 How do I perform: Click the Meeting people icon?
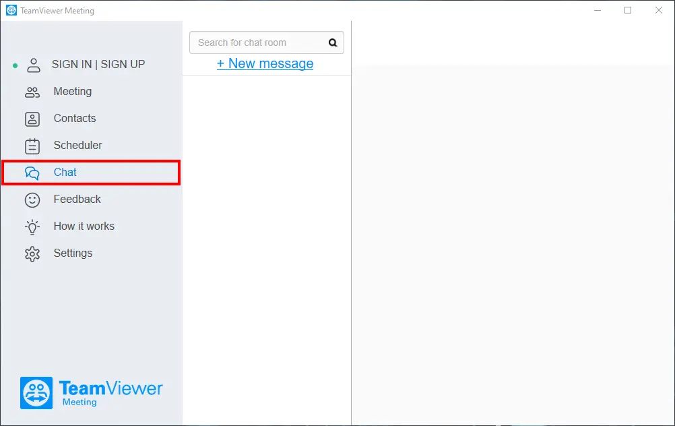point(32,92)
